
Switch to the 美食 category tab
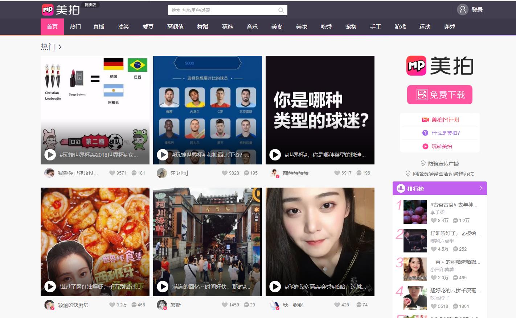(277, 26)
